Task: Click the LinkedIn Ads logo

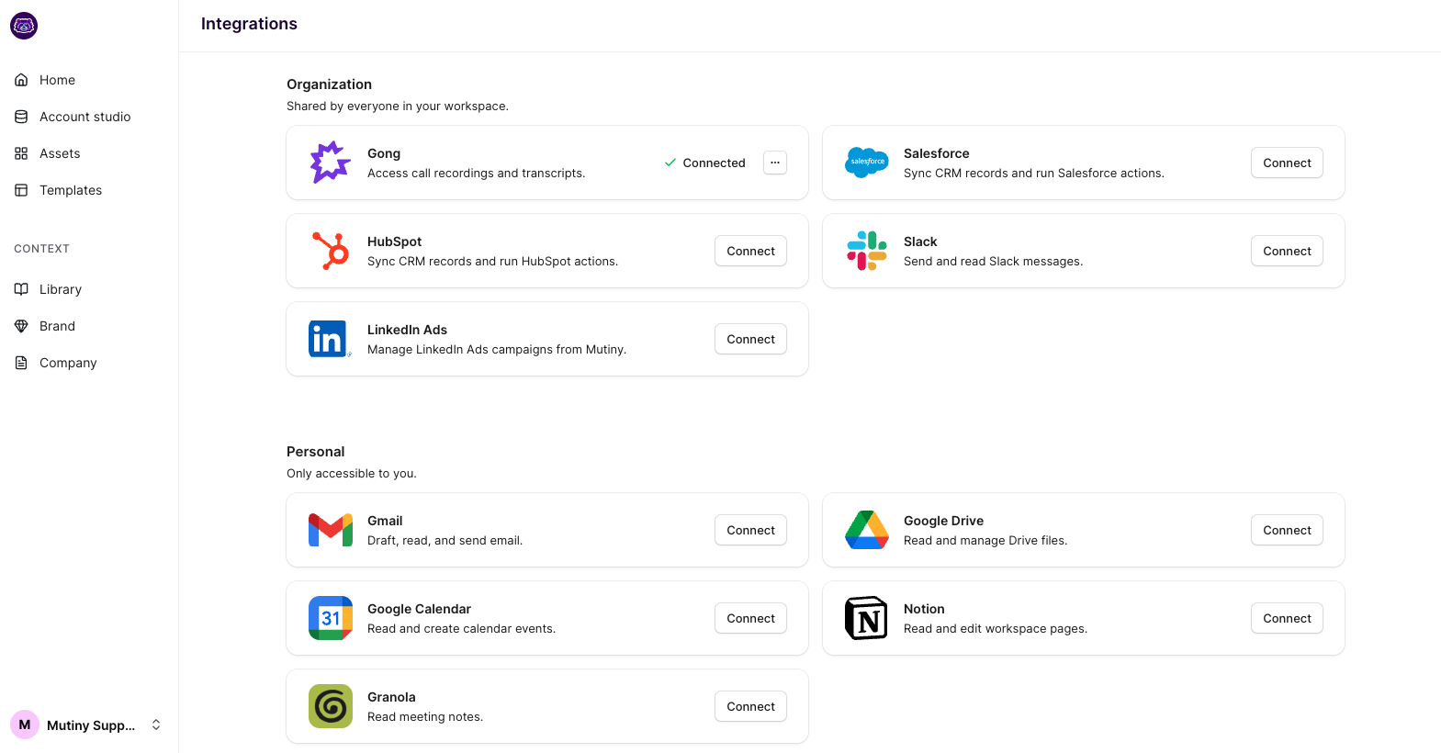Action: pos(330,339)
